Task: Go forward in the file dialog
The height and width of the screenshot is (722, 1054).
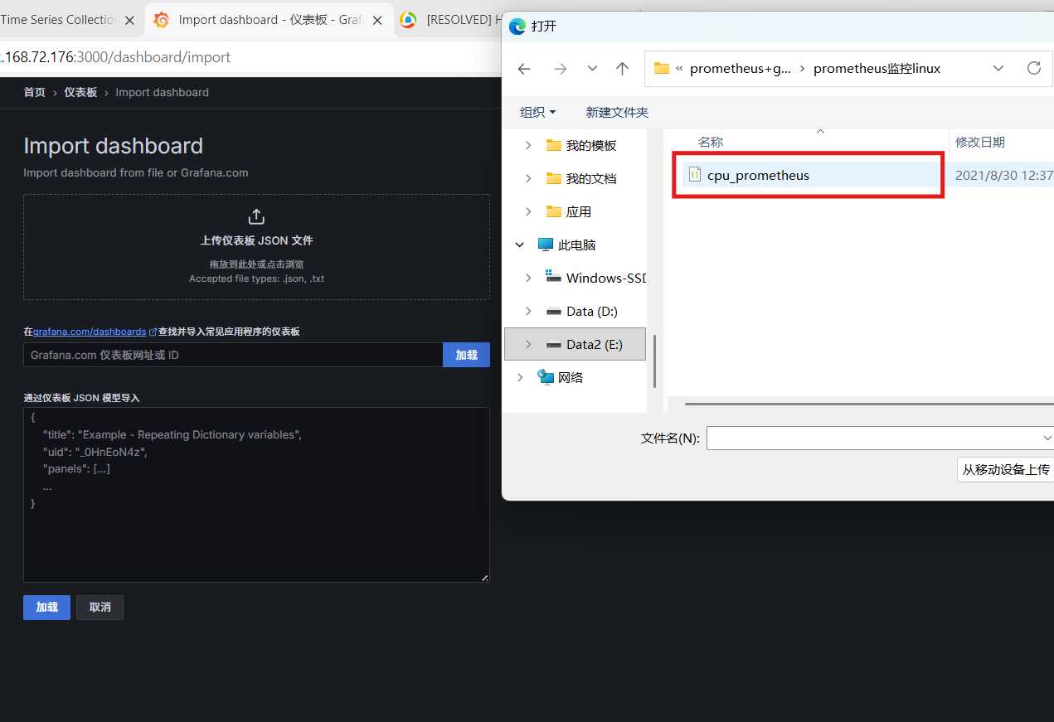Action: click(561, 69)
